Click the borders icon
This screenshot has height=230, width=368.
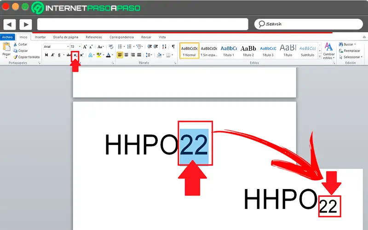click(x=168, y=55)
